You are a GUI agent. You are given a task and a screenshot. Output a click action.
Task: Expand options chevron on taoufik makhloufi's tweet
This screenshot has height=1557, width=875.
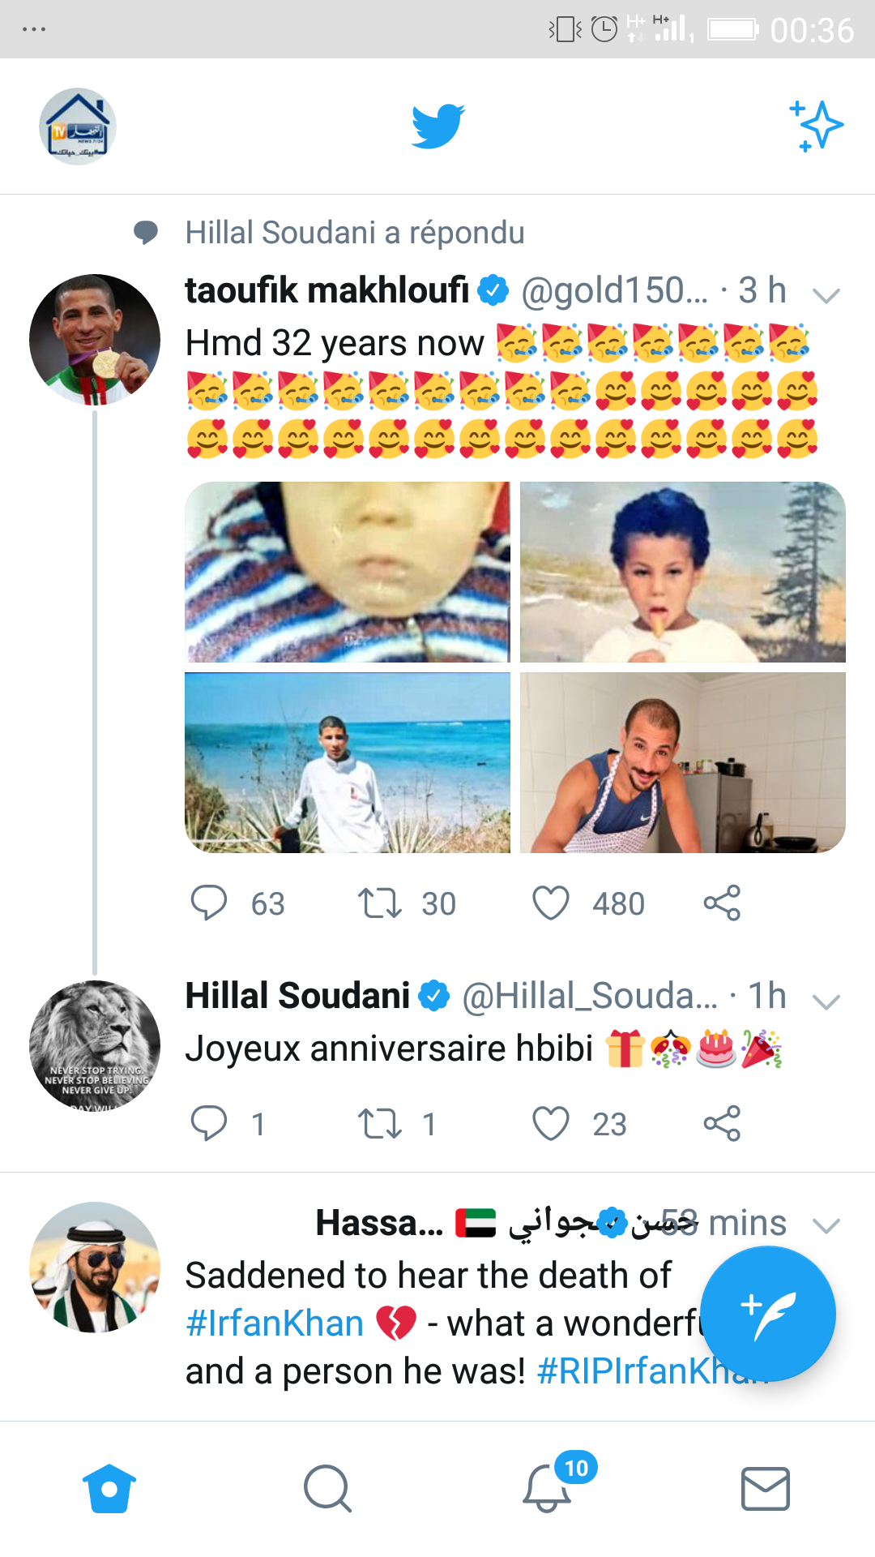pyautogui.click(x=826, y=295)
